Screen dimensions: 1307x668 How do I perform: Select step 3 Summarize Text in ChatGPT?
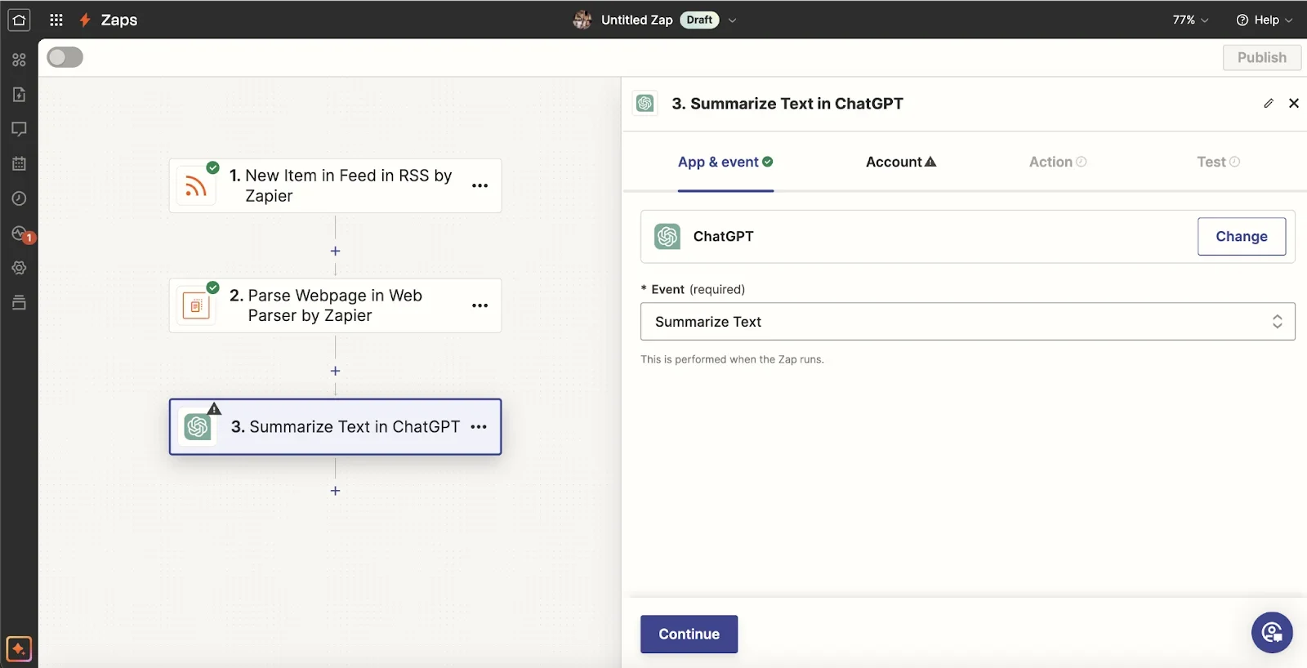(x=335, y=426)
